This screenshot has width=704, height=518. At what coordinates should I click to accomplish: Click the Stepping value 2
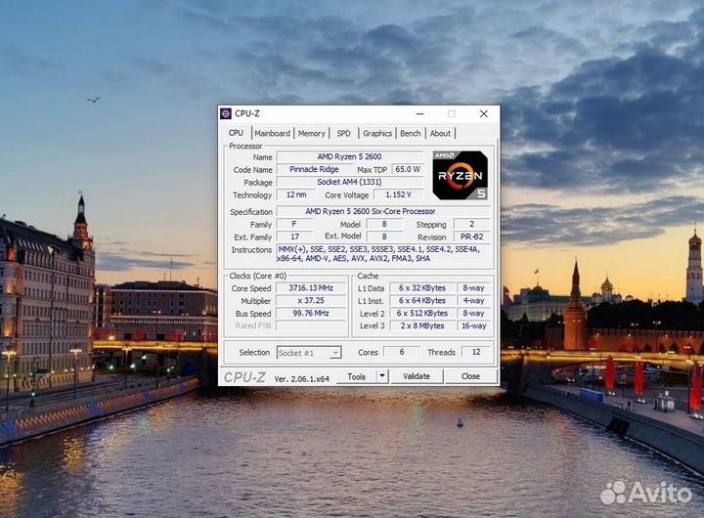pos(471,224)
